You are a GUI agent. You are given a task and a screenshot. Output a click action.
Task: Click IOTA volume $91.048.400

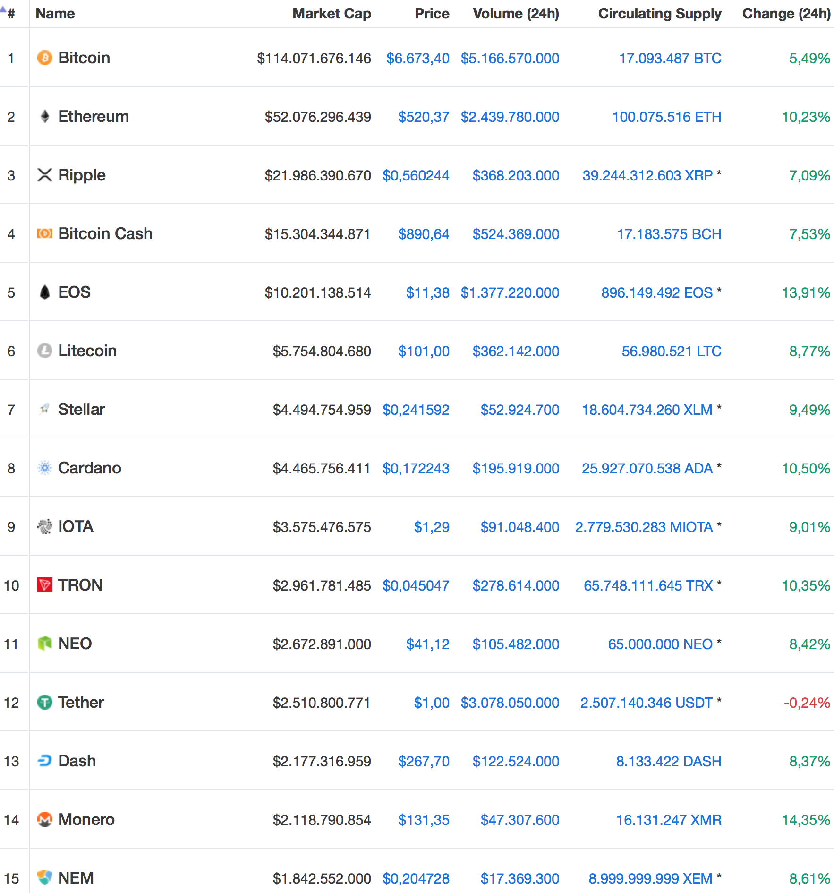point(520,527)
